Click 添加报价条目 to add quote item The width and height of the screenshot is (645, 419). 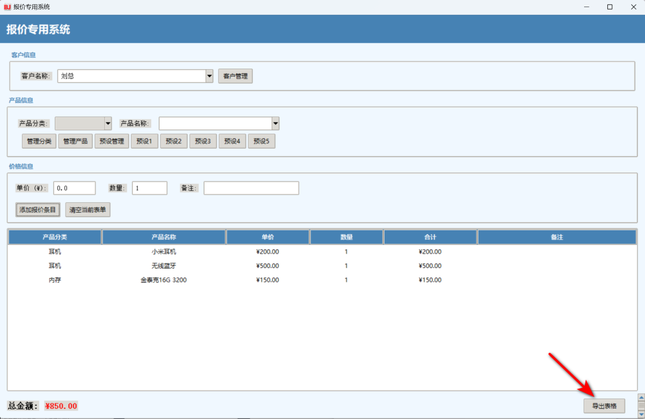coord(38,210)
